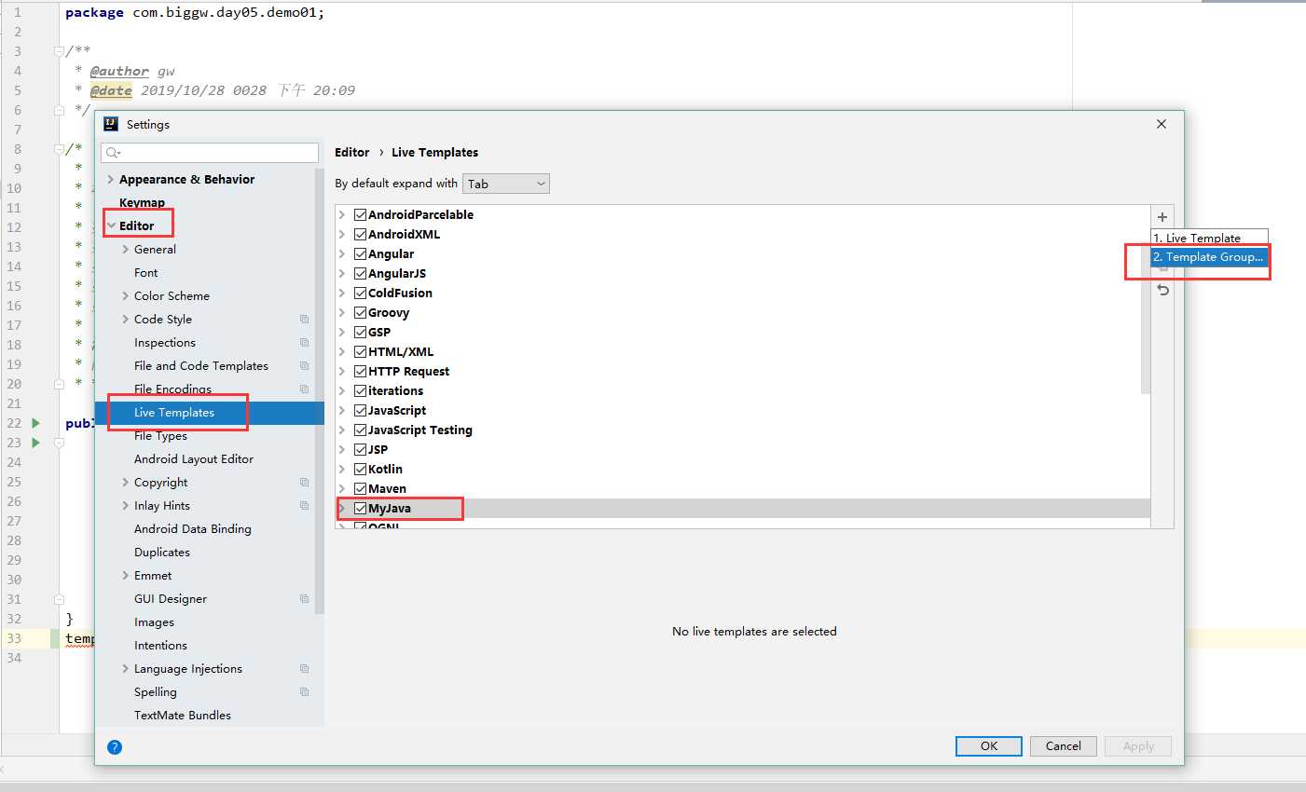Click the project-level icon beside File and Code Templates

click(x=304, y=366)
